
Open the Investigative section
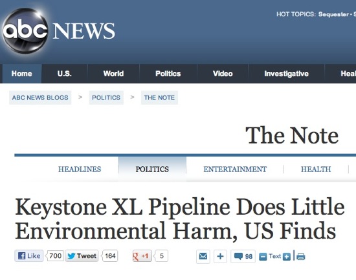(286, 74)
